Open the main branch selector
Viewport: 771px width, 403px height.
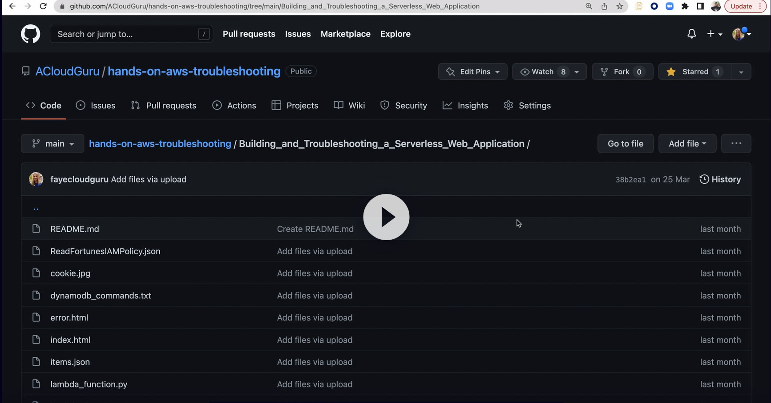point(52,143)
